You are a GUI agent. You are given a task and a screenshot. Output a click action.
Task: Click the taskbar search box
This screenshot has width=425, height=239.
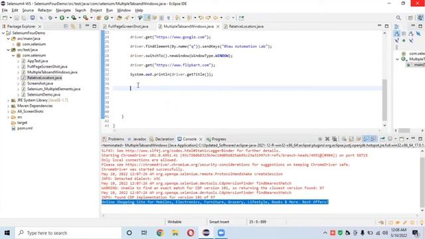(68, 233)
